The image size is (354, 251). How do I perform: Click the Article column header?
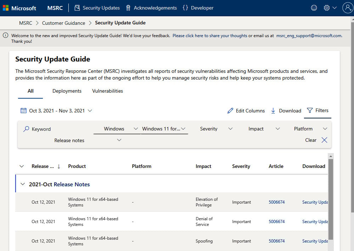(x=276, y=166)
